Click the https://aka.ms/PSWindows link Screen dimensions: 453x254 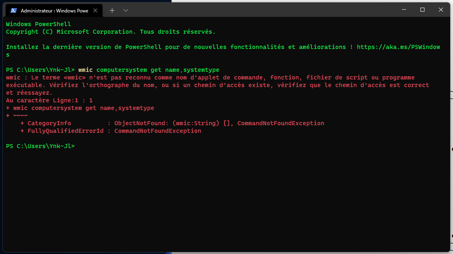click(x=398, y=47)
